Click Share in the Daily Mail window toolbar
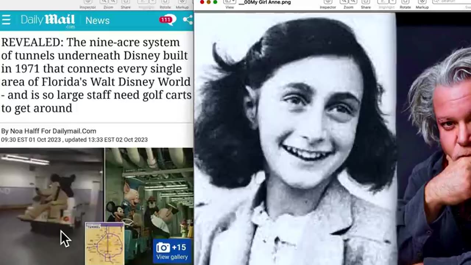This screenshot has height=265, width=471. [x=125, y=4]
